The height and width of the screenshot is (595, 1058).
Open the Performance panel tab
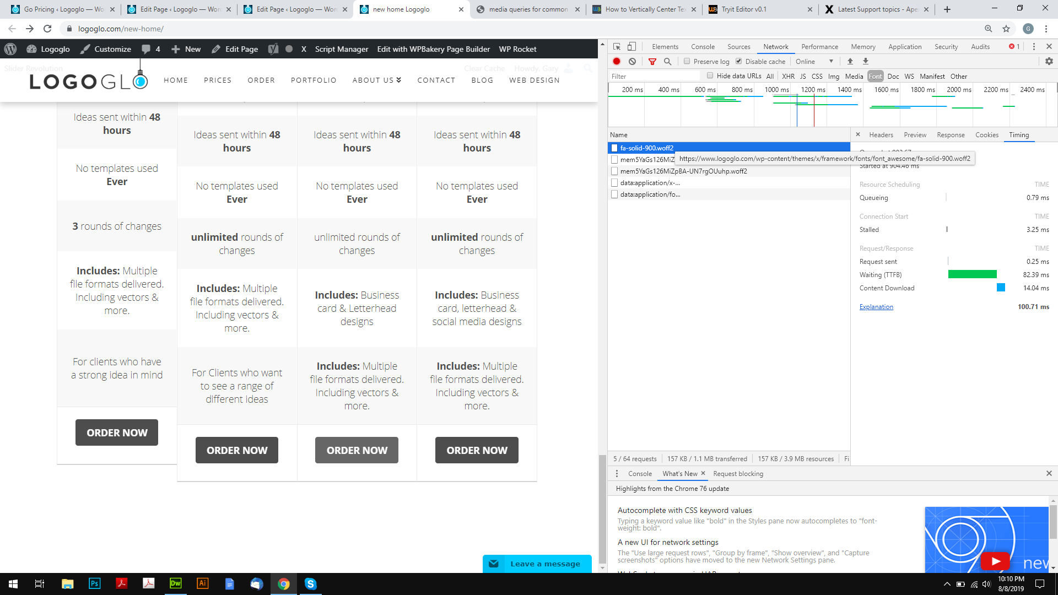pyautogui.click(x=820, y=47)
